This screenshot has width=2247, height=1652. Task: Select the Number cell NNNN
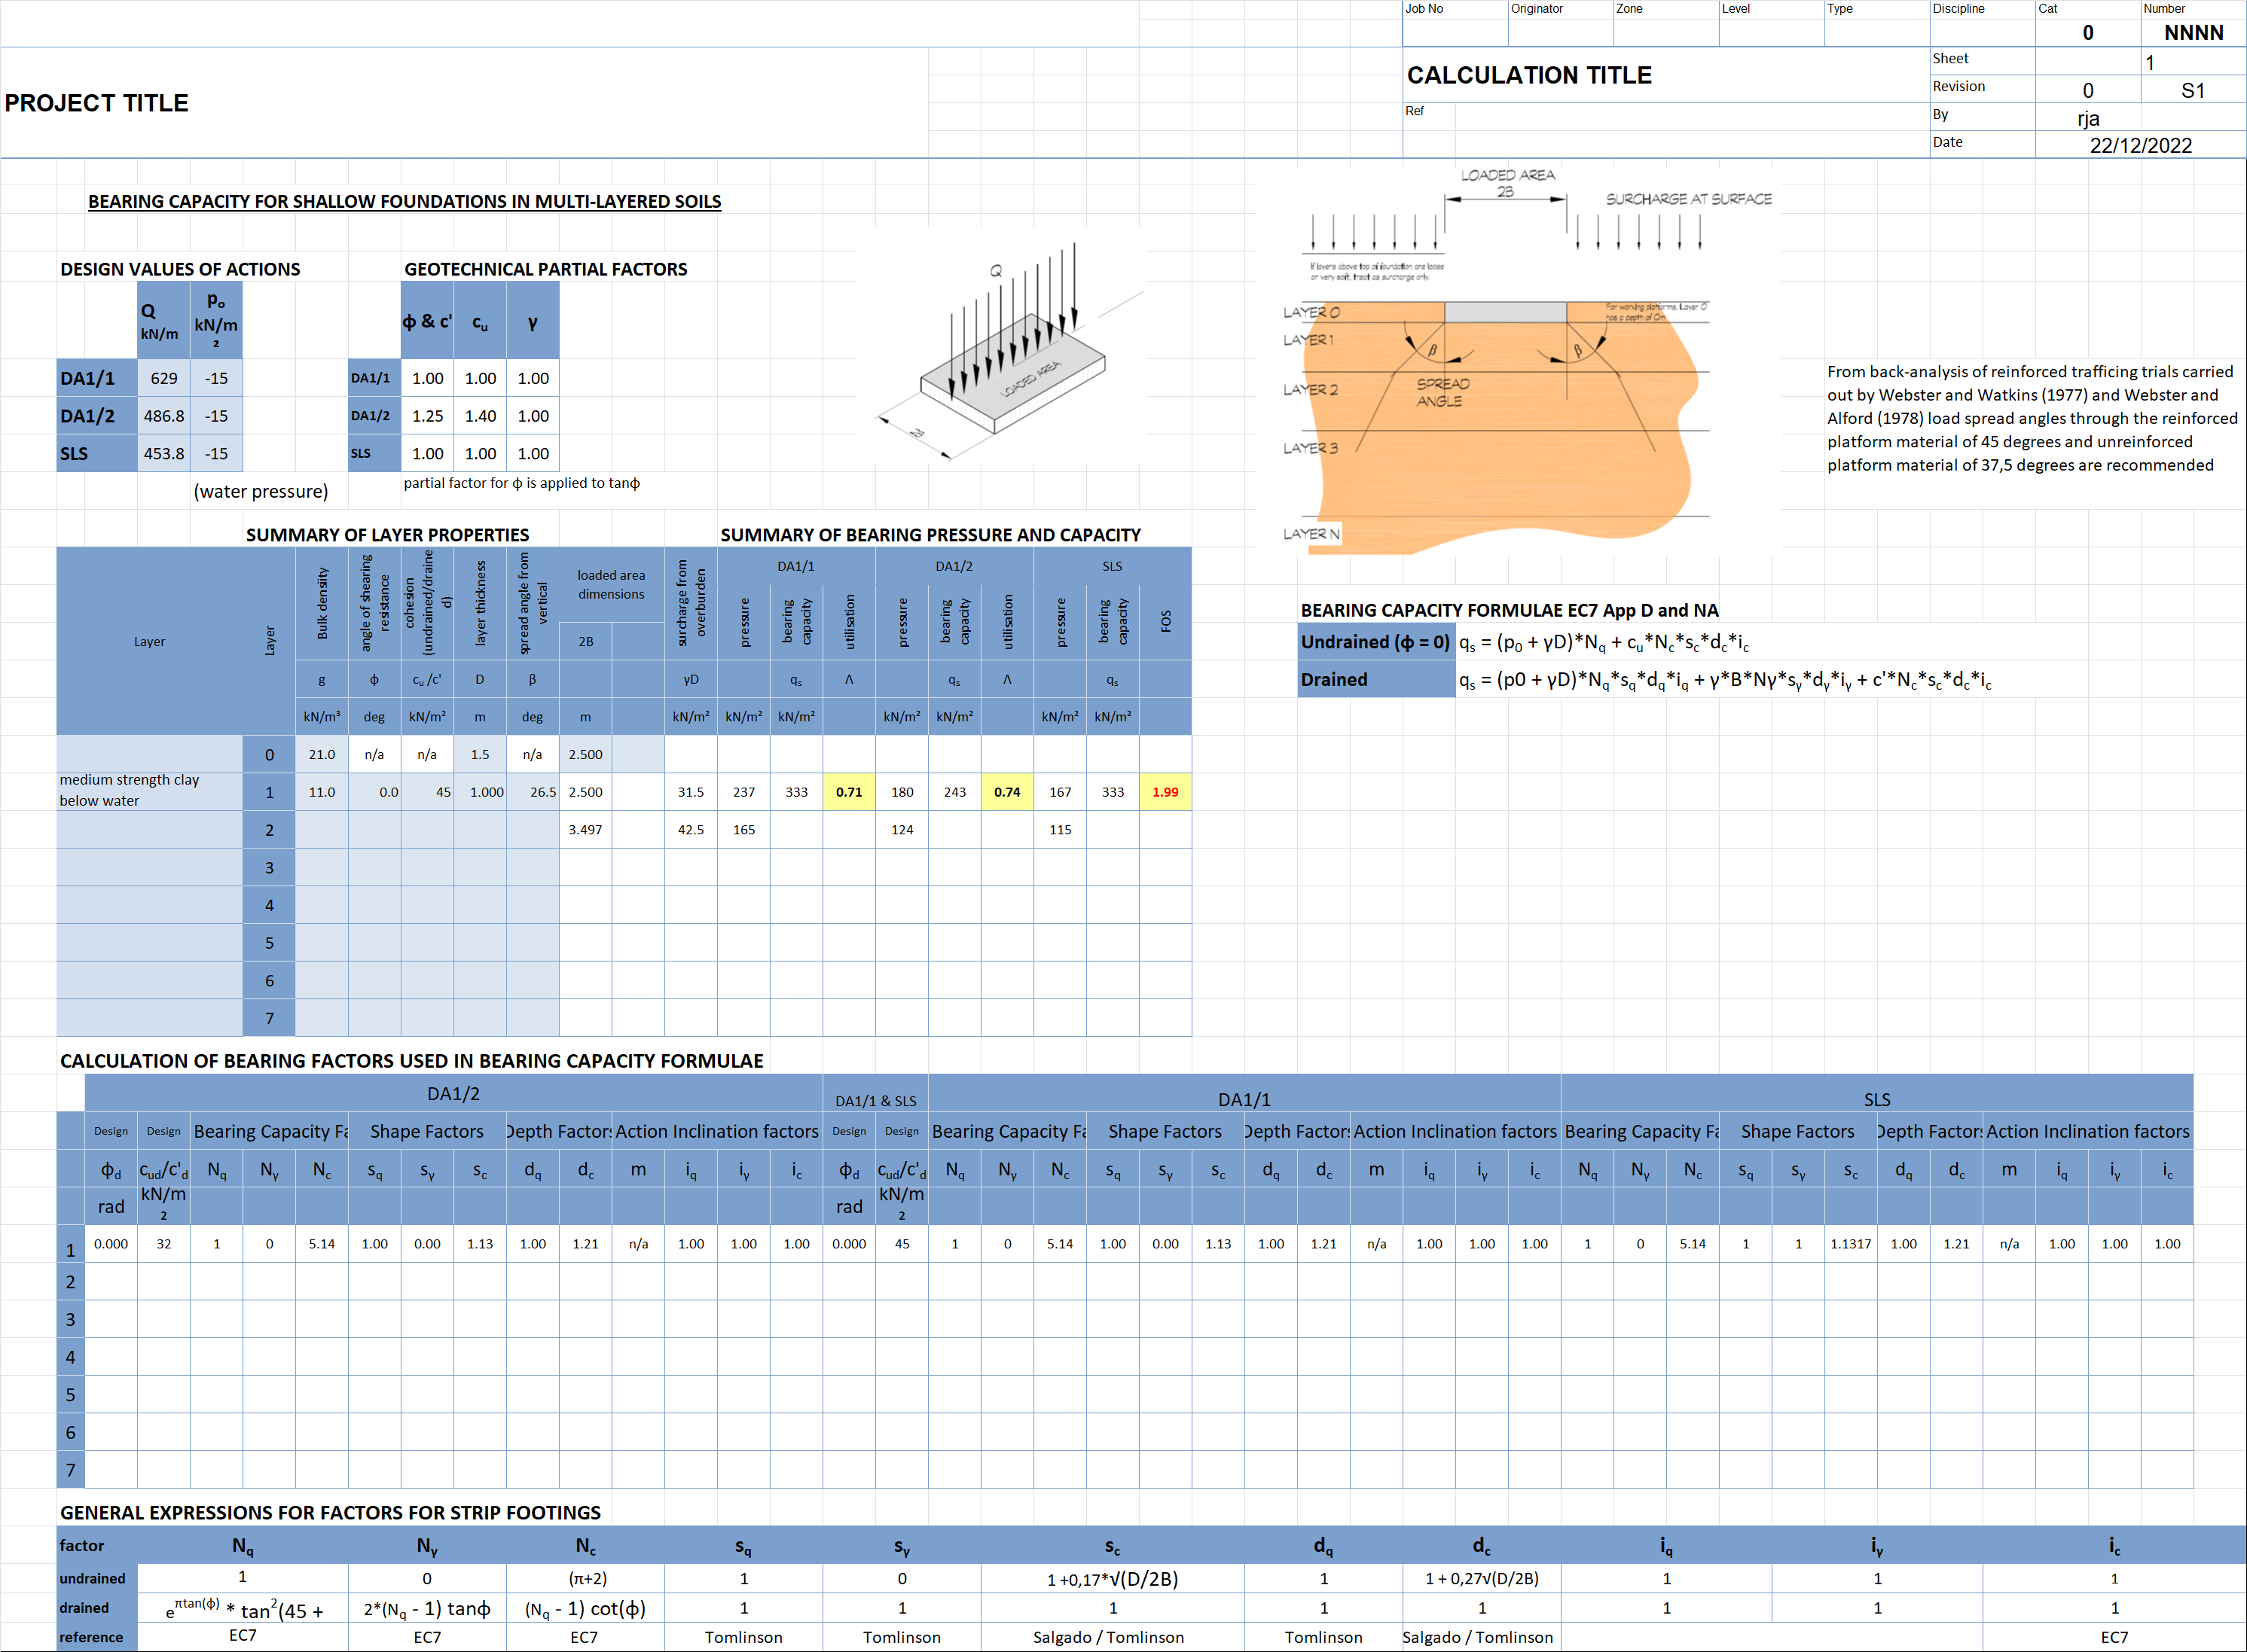pyautogui.click(x=2193, y=32)
